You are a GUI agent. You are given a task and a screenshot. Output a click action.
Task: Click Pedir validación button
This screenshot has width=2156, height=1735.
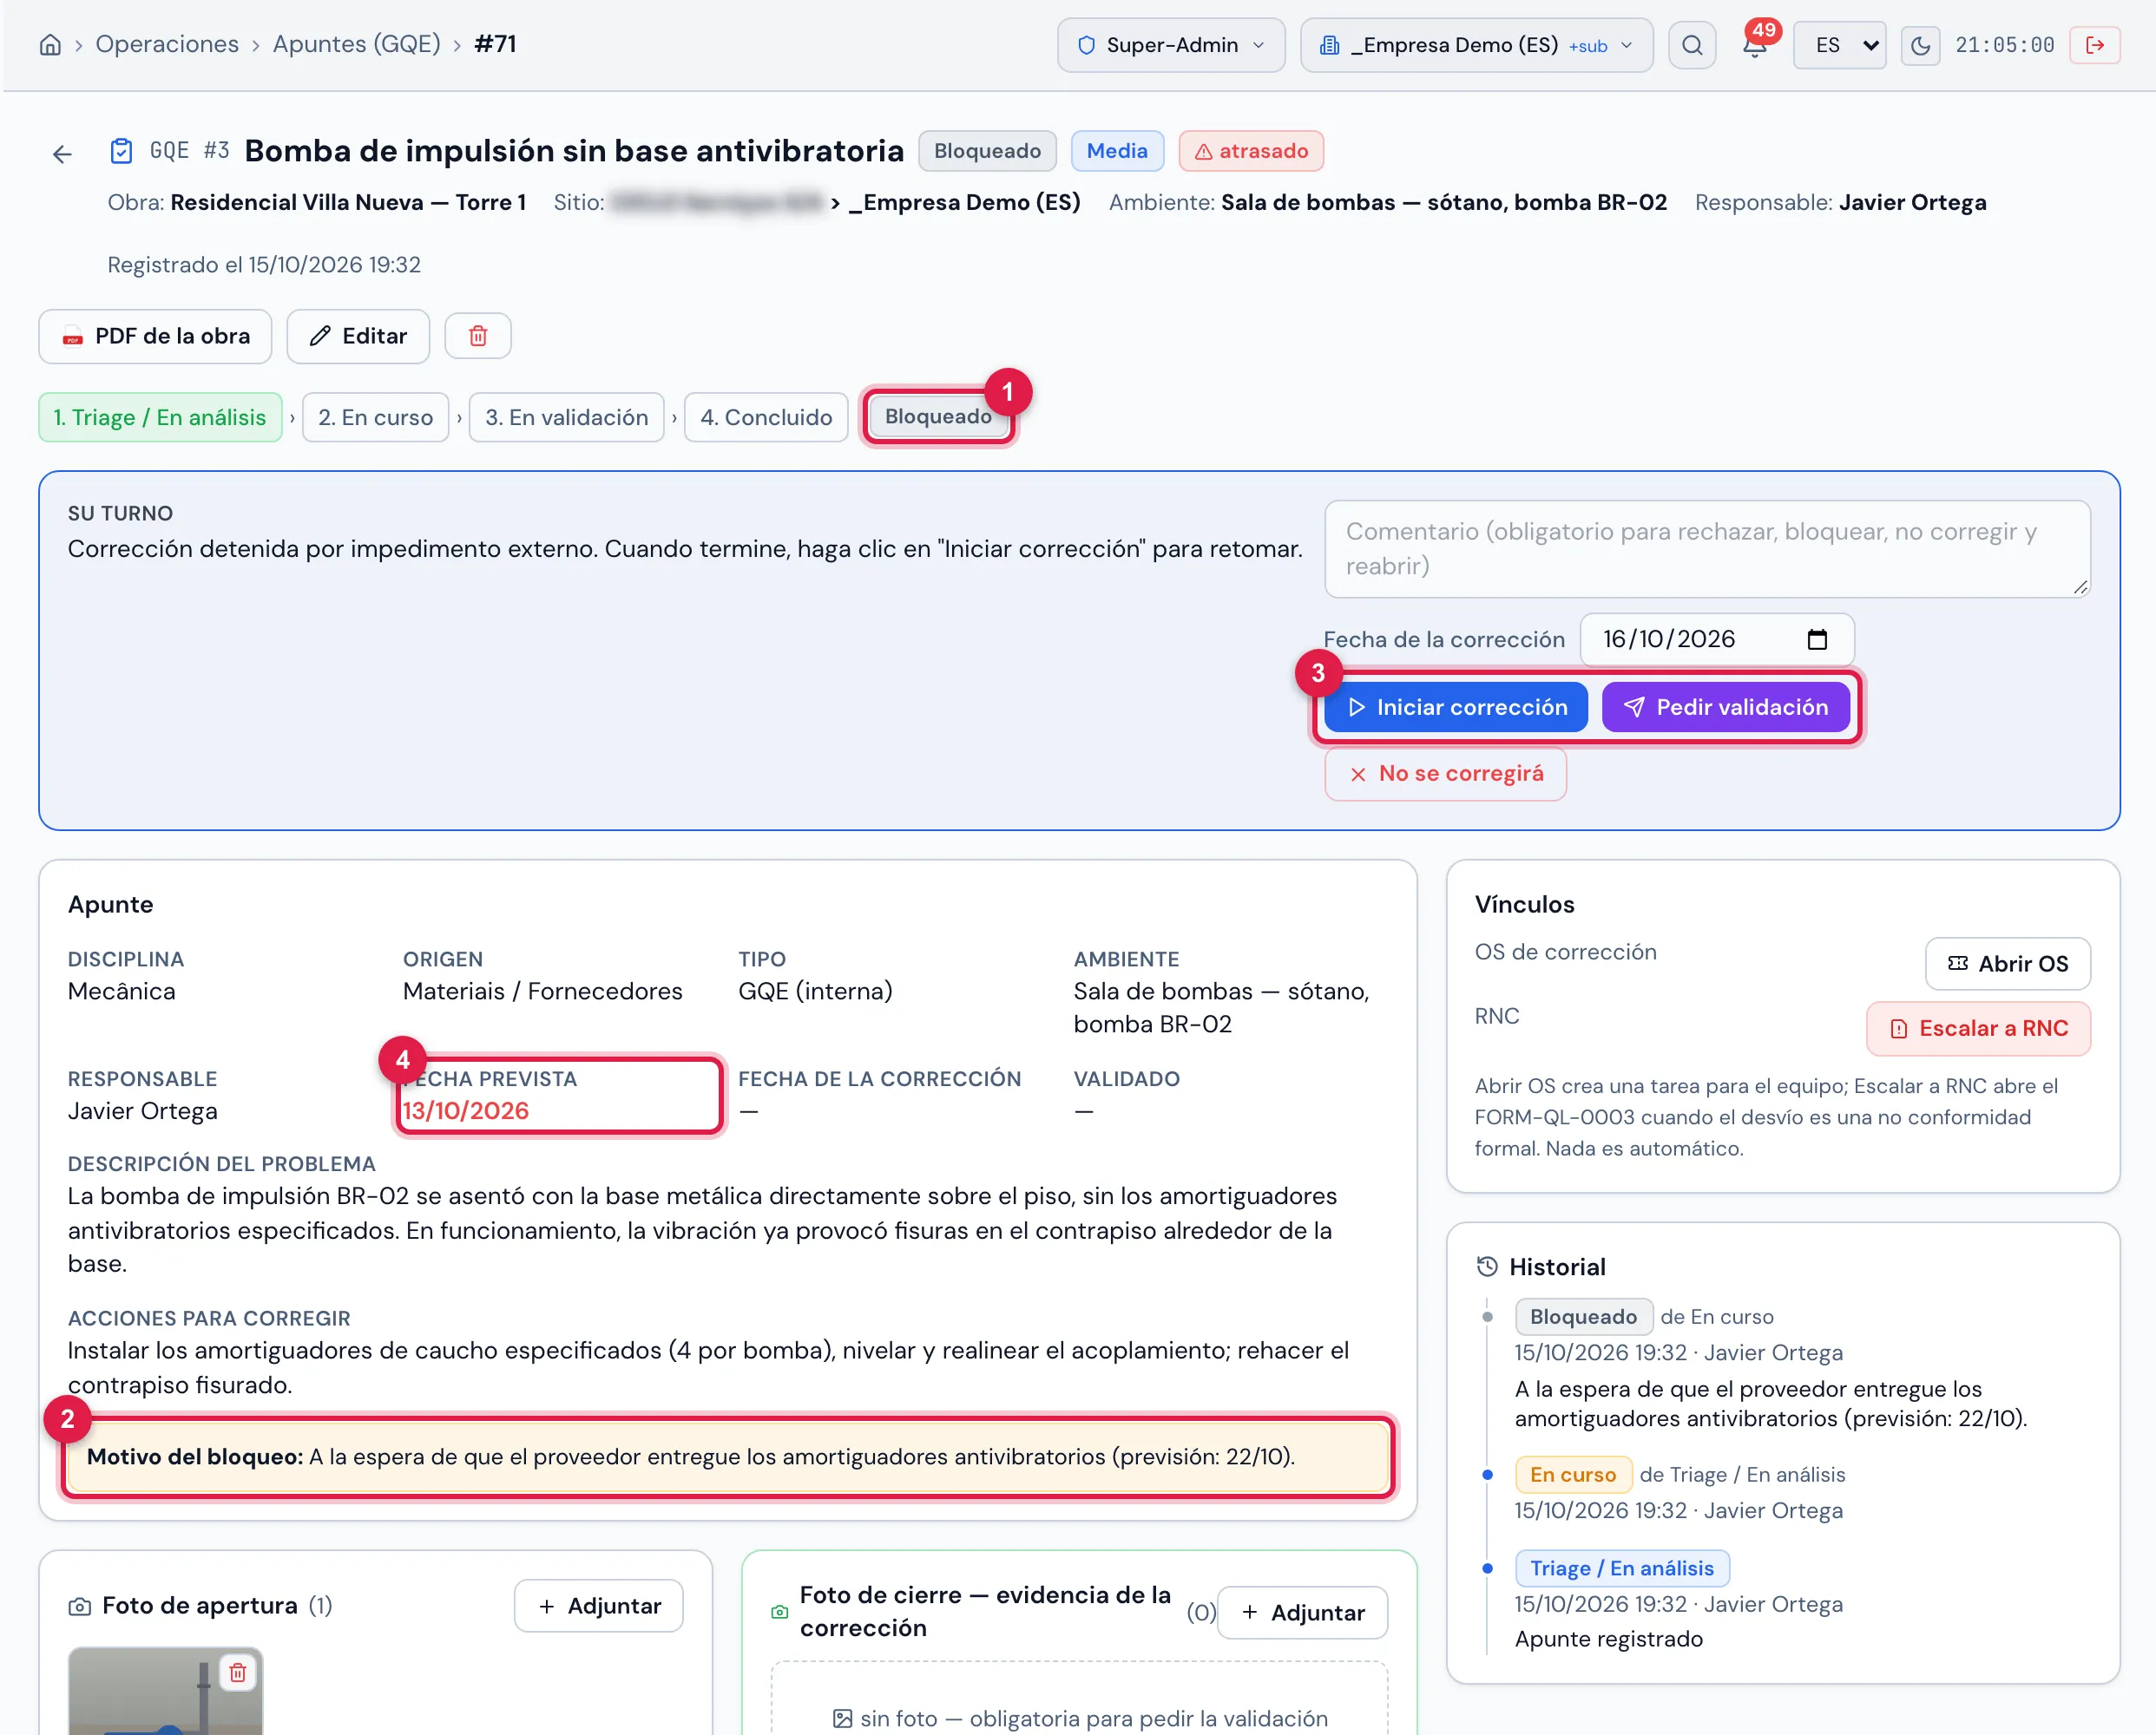tap(1726, 707)
